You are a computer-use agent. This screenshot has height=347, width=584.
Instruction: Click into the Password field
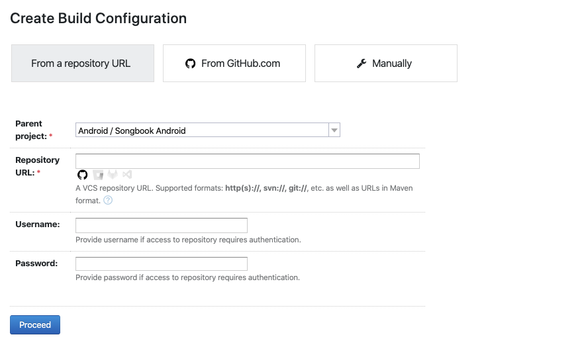[162, 264]
